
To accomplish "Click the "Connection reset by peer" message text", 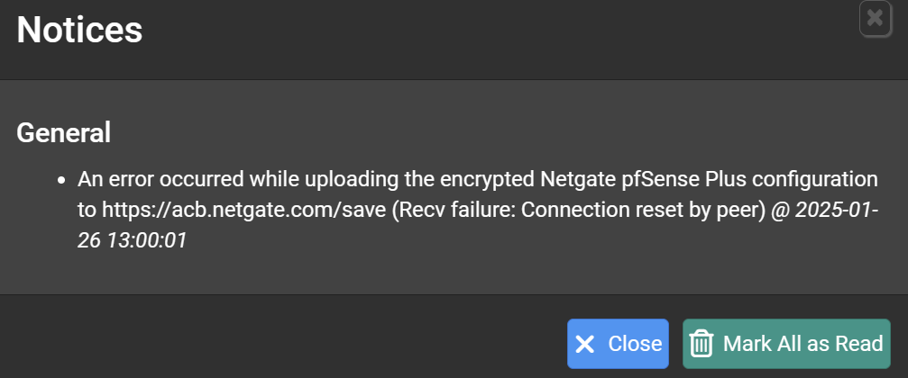I will [x=640, y=210].
